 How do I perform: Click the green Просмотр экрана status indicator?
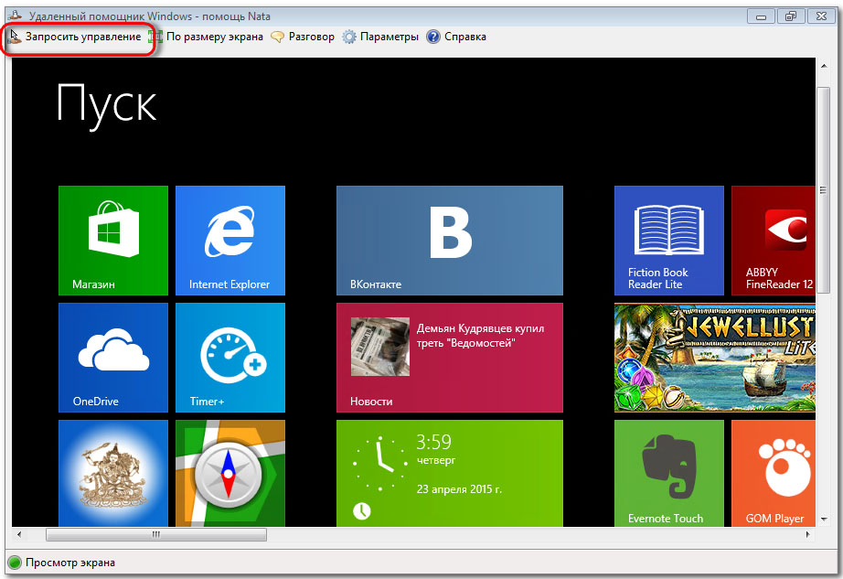pyautogui.click(x=15, y=563)
